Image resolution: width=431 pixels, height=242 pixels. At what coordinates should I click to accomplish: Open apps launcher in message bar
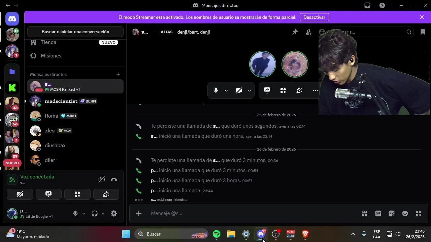click(x=419, y=213)
